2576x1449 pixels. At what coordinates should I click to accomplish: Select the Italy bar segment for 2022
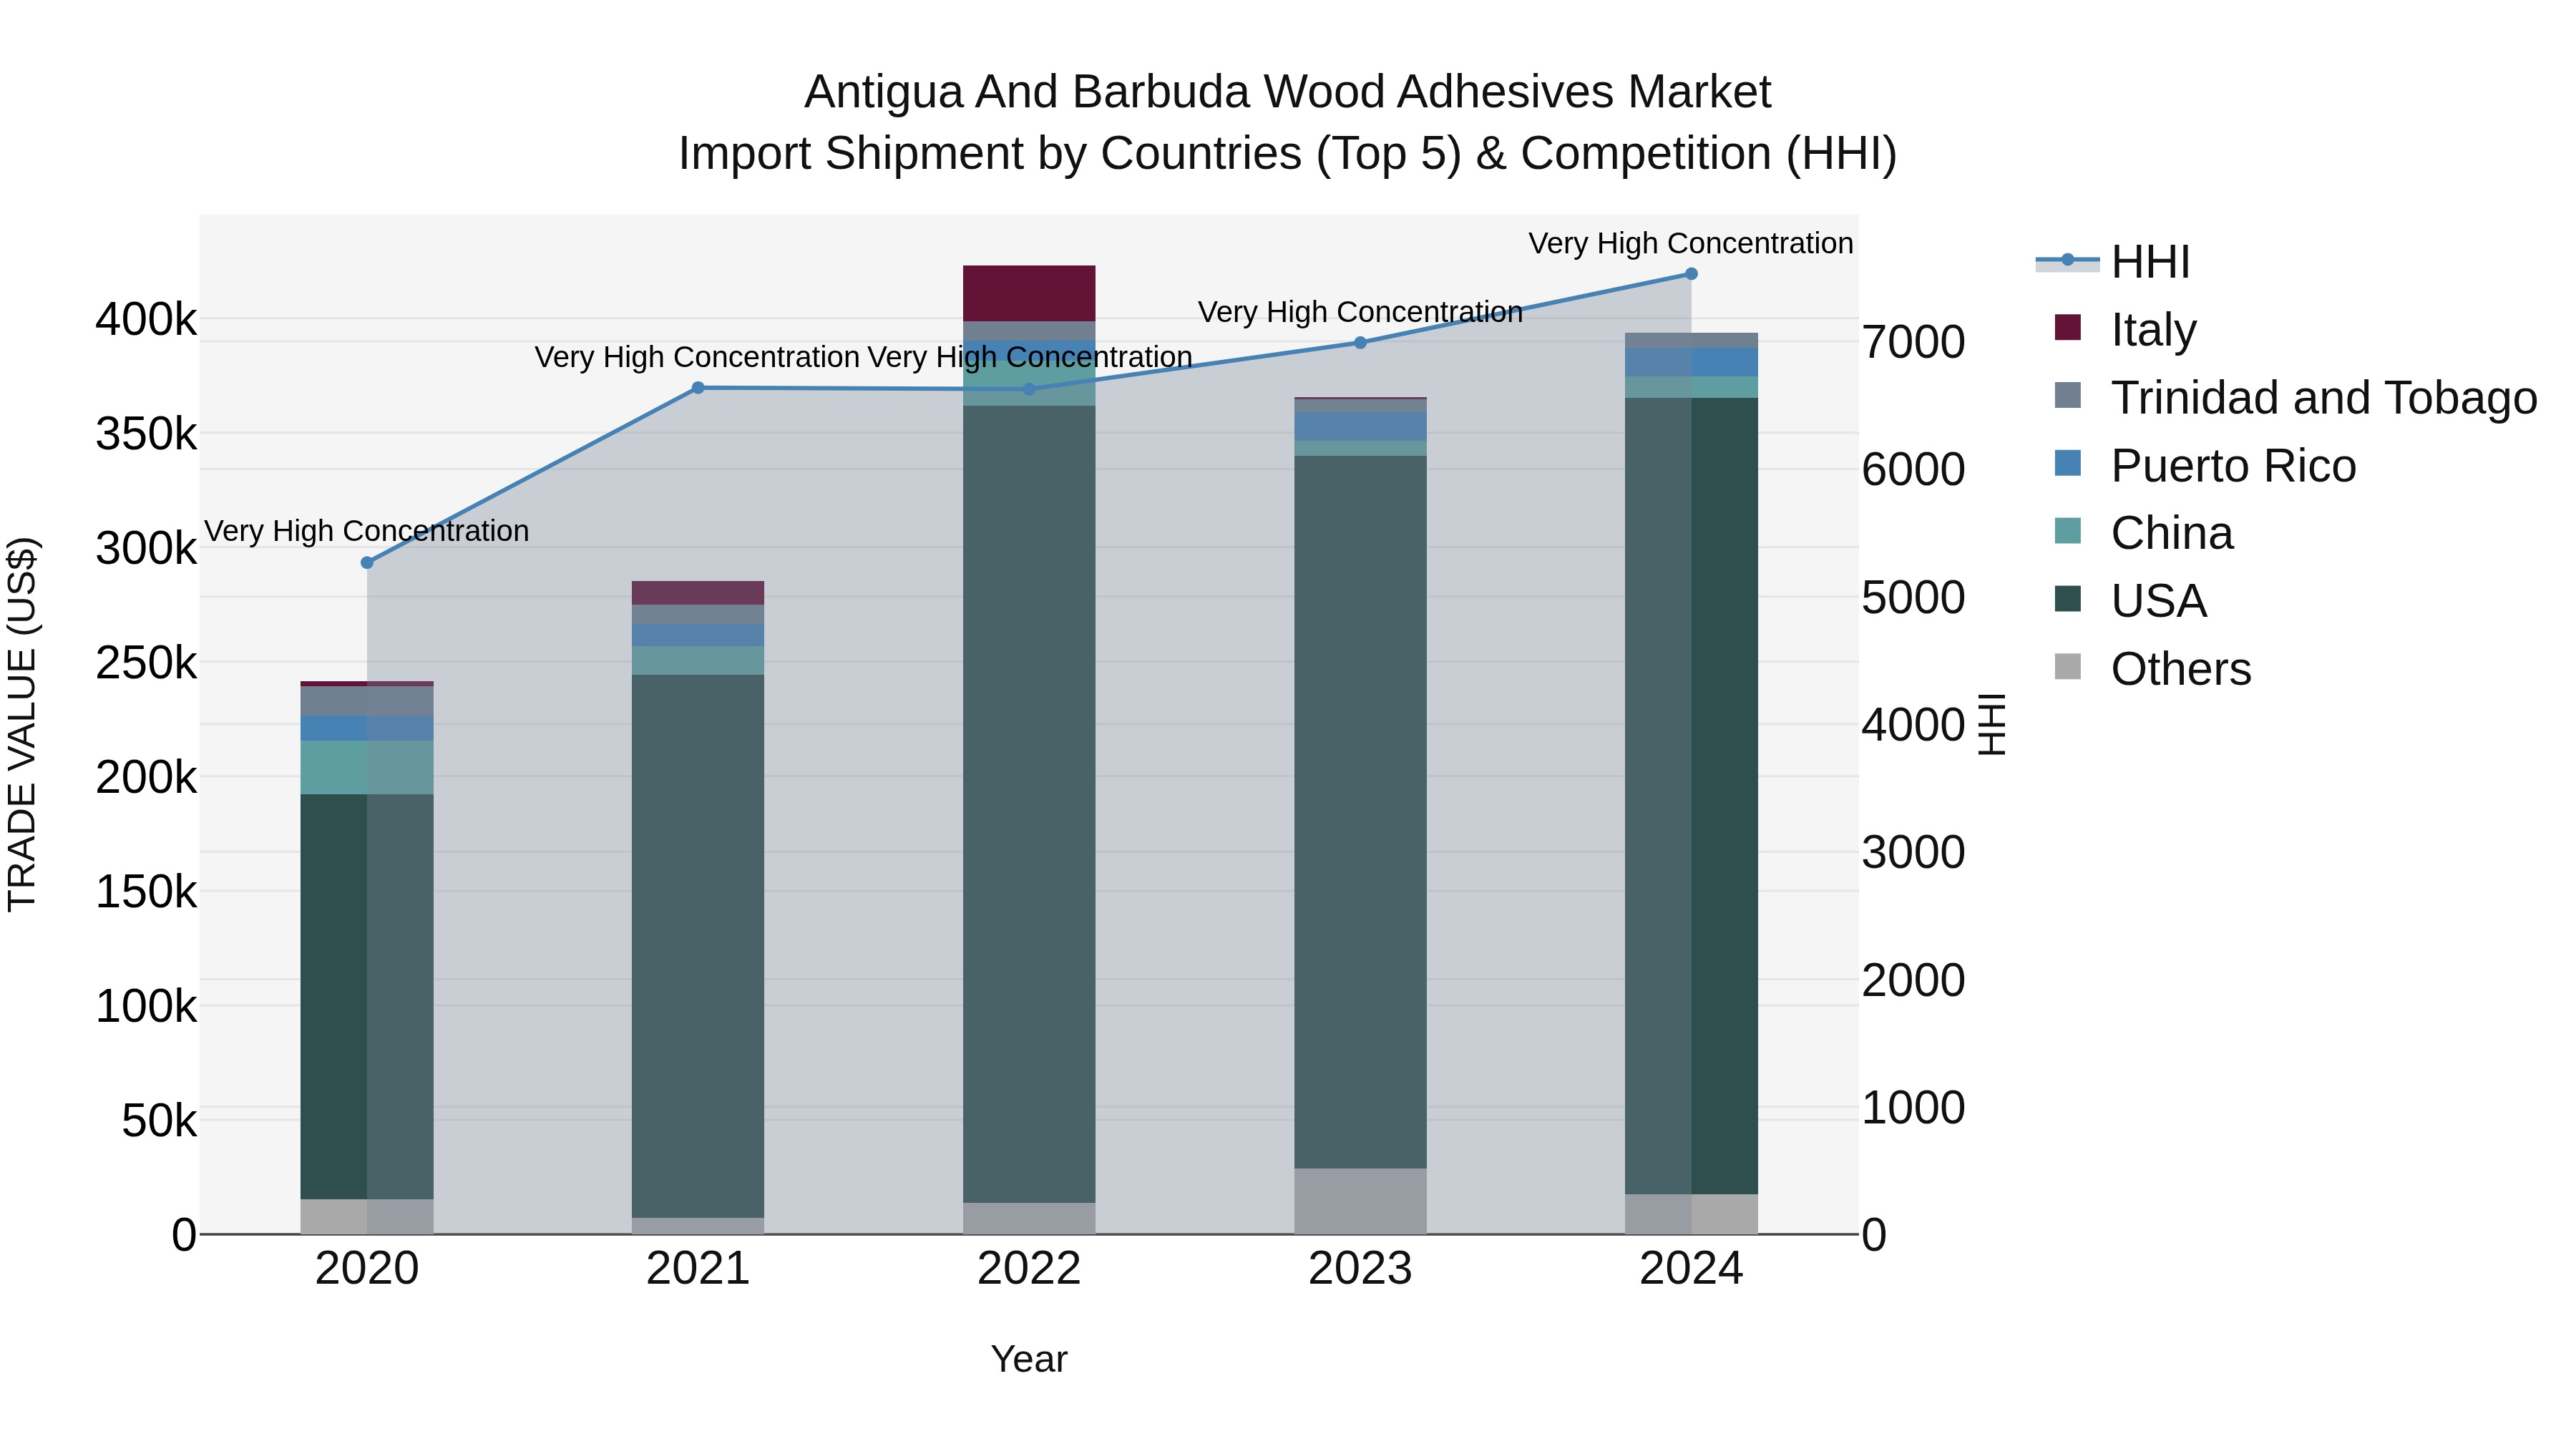click(1029, 294)
